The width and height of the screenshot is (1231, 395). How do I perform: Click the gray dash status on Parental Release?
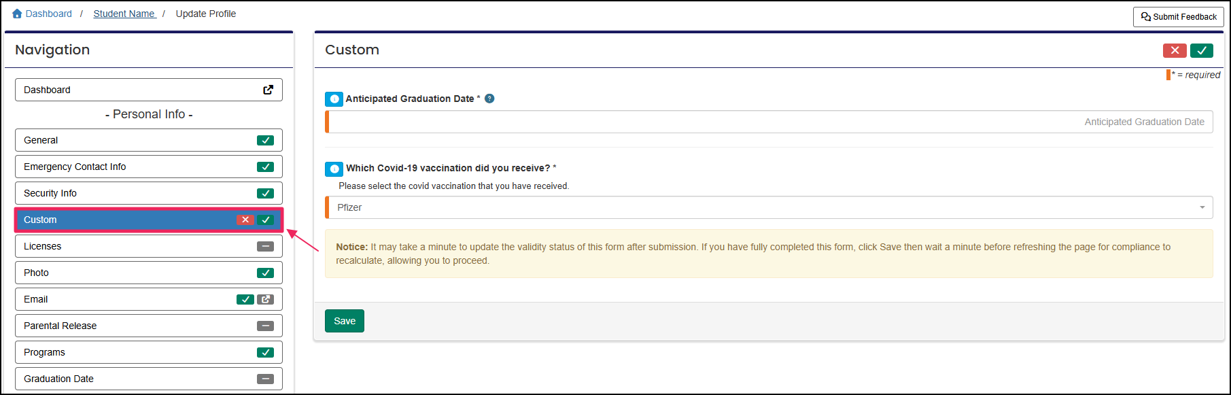[265, 326]
